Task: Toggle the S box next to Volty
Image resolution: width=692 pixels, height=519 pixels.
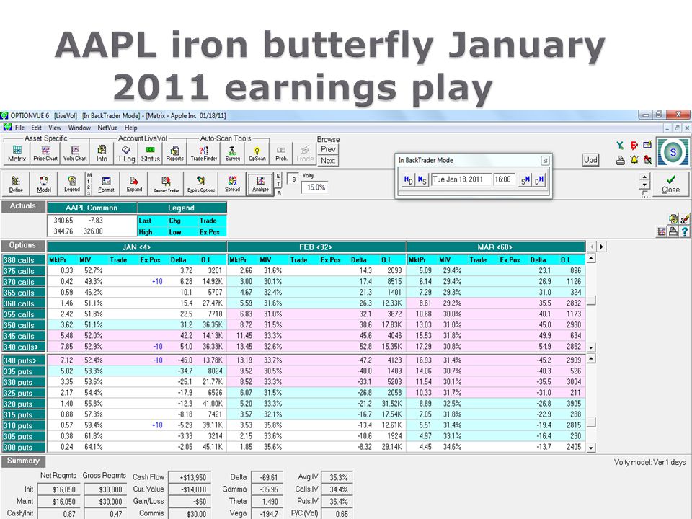Action: (293, 179)
